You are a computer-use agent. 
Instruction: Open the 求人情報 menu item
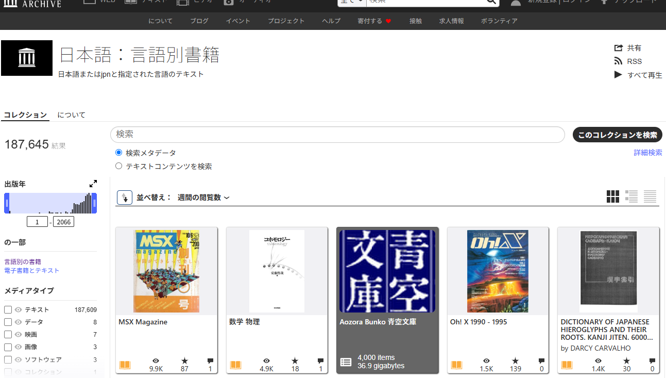[x=452, y=21]
